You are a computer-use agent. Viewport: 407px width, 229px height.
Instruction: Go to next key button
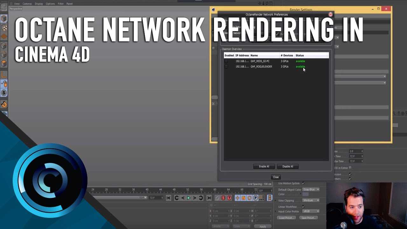coord(201,198)
